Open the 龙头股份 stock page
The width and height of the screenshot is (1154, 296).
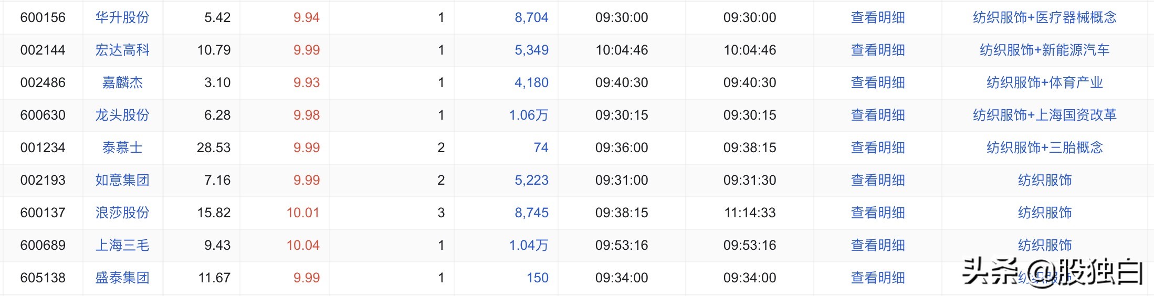122,115
